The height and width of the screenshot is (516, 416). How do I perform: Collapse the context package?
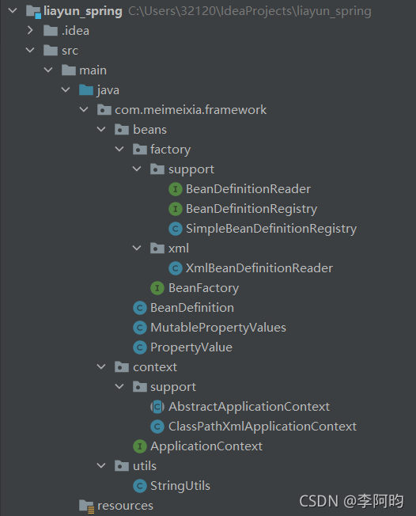point(101,367)
